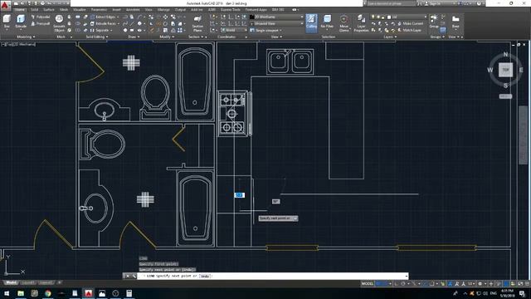Open the World coordinate system dropdown
The width and height of the screenshot is (531, 299).
pyautogui.click(x=234, y=30)
